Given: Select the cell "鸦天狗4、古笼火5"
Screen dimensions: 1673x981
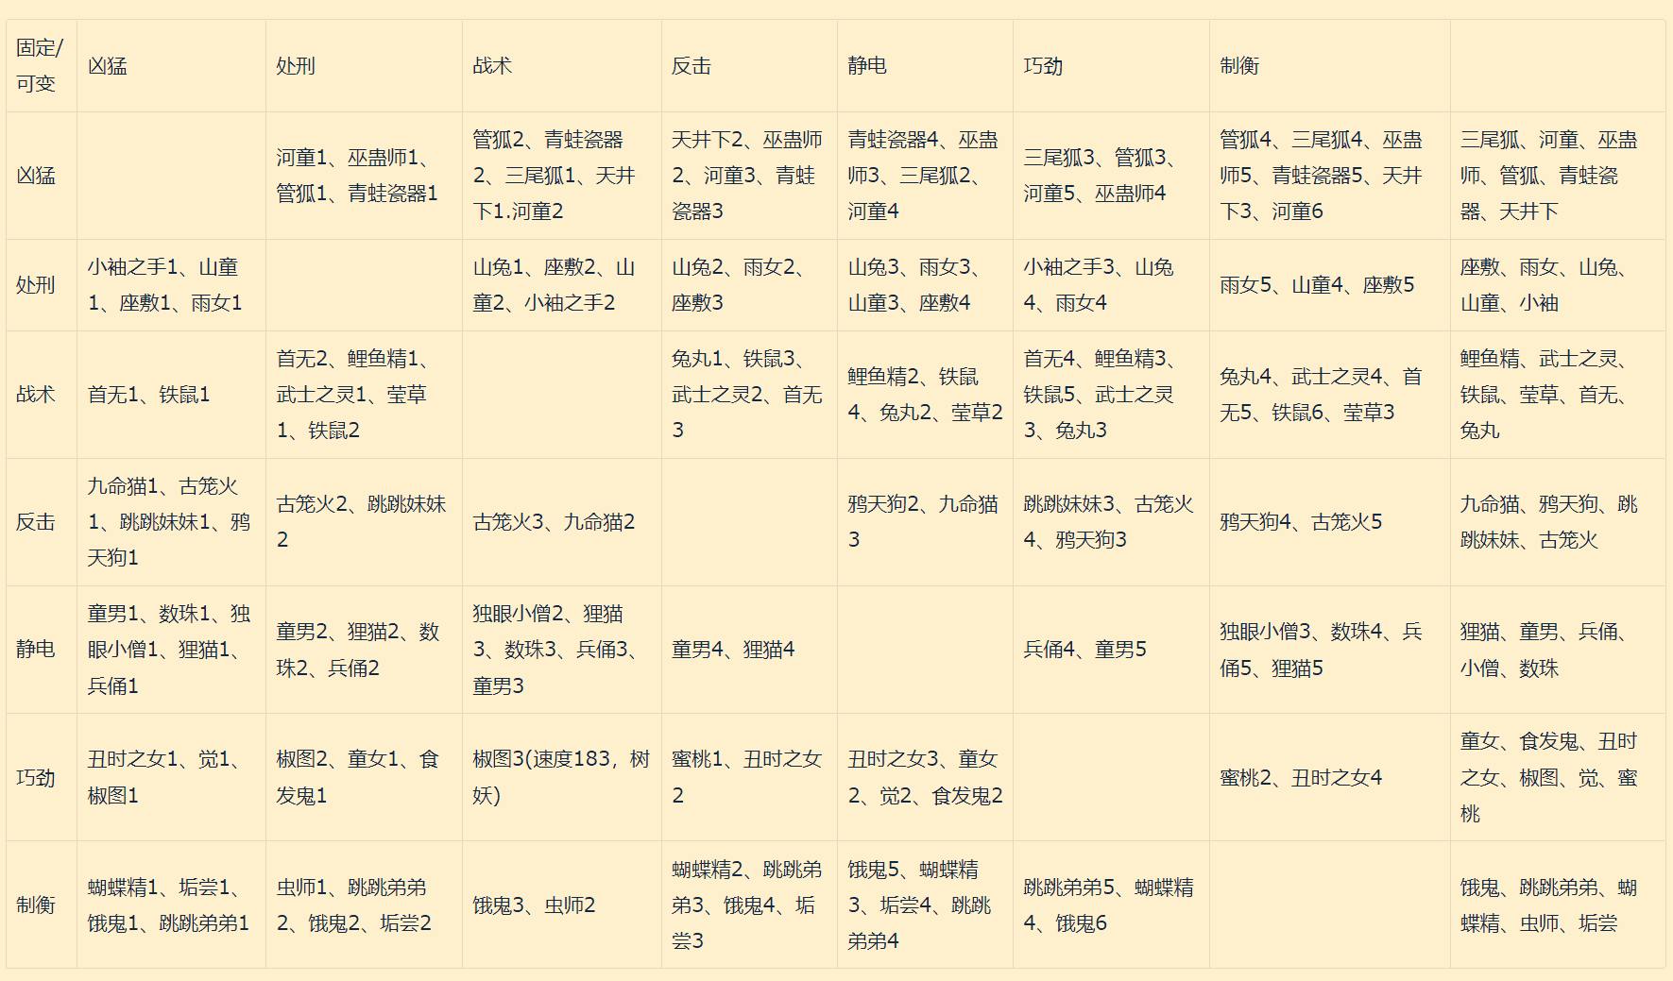Looking at the screenshot, I should pyautogui.click(x=1330, y=522).
